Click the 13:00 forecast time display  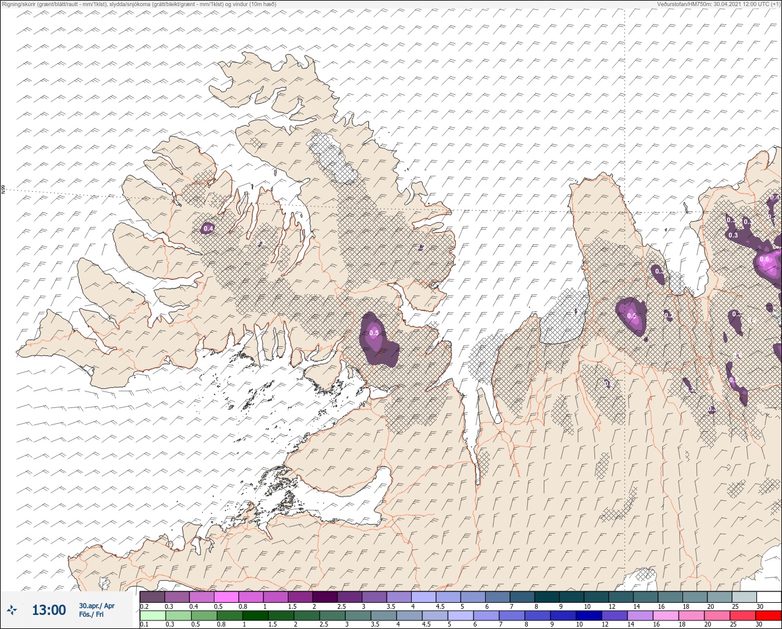pyautogui.click(x=48, y=610)
